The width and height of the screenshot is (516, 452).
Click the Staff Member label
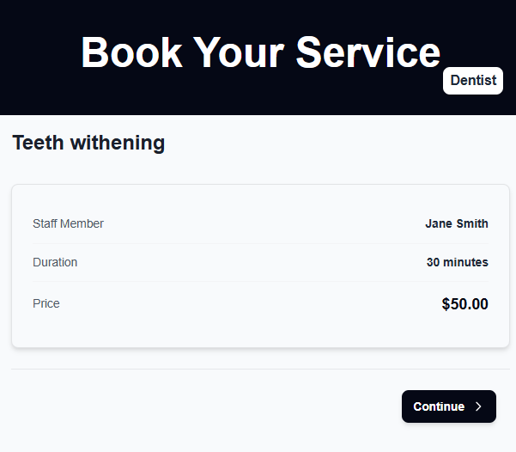pyautogui.click(x=68, y=223)
